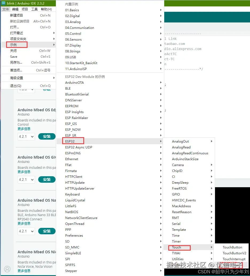Select the ESP32 examples entry
250x276 pixels.
(x=110, y=141)
